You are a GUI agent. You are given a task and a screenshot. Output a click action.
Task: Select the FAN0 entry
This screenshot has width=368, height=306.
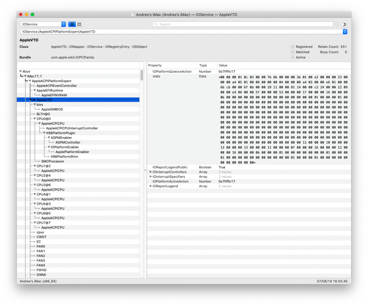coord(41,246)
